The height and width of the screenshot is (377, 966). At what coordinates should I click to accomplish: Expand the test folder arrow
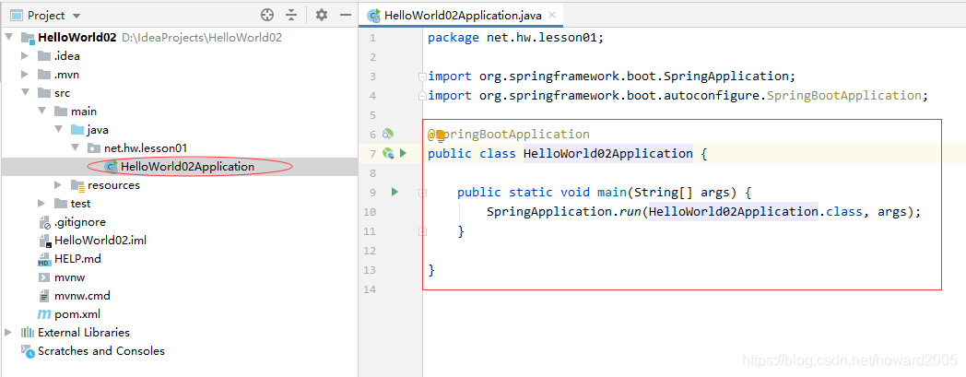click(x=41, y=204)
